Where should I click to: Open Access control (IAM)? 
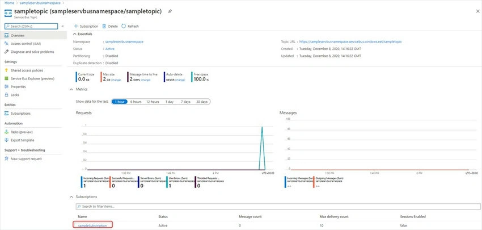coord(26,44)
